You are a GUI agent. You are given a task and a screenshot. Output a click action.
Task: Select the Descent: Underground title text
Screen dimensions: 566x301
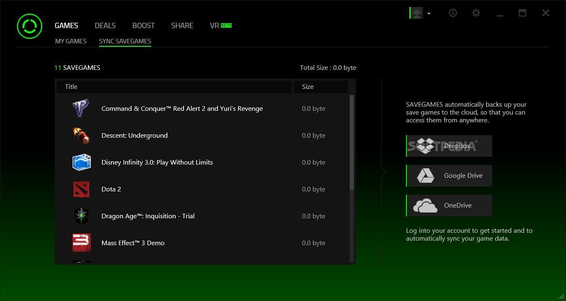coord(134,136)
